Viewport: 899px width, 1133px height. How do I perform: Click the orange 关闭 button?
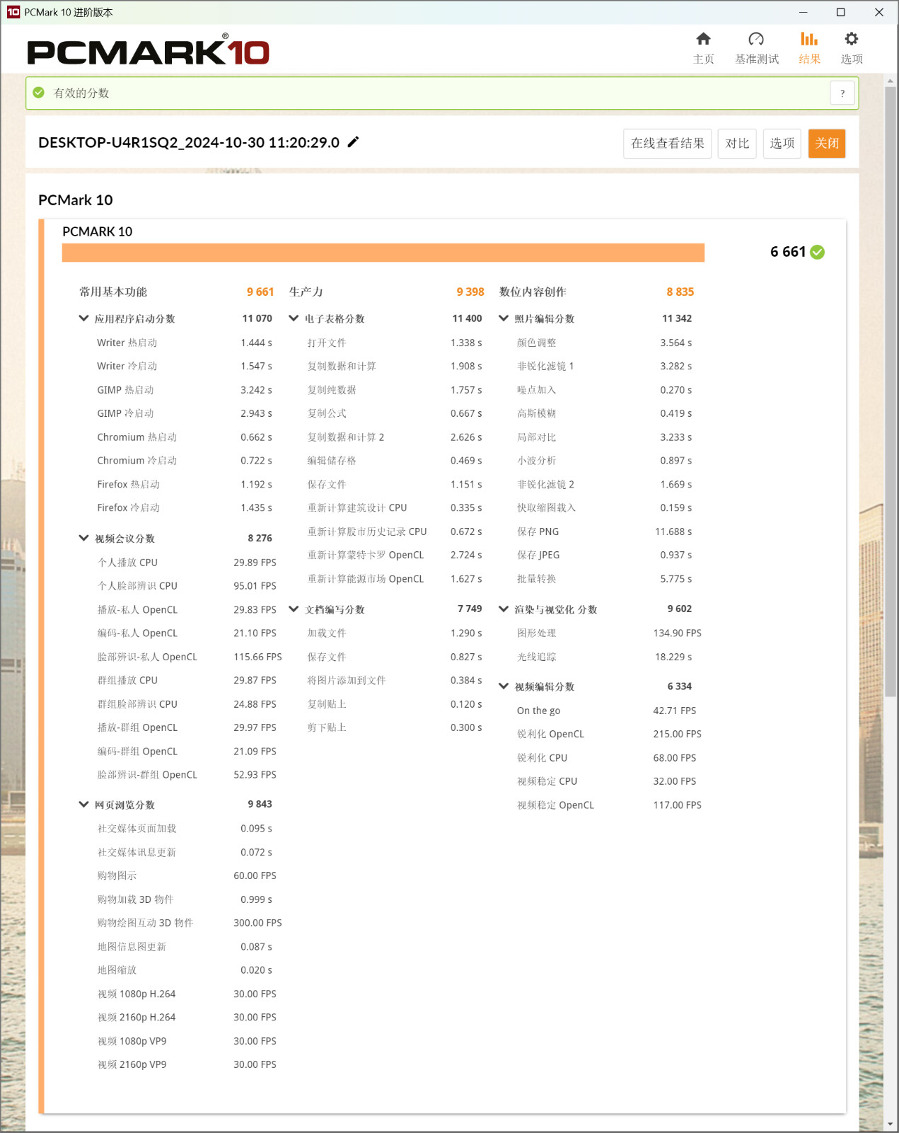point(826,144)
